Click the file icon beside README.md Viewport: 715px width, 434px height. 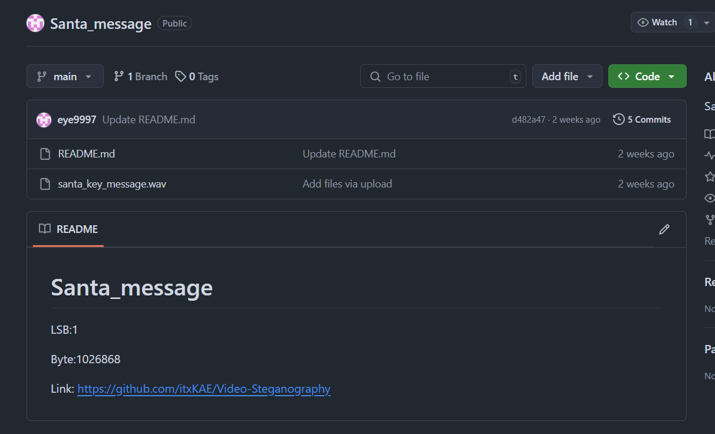coord(45,154)
